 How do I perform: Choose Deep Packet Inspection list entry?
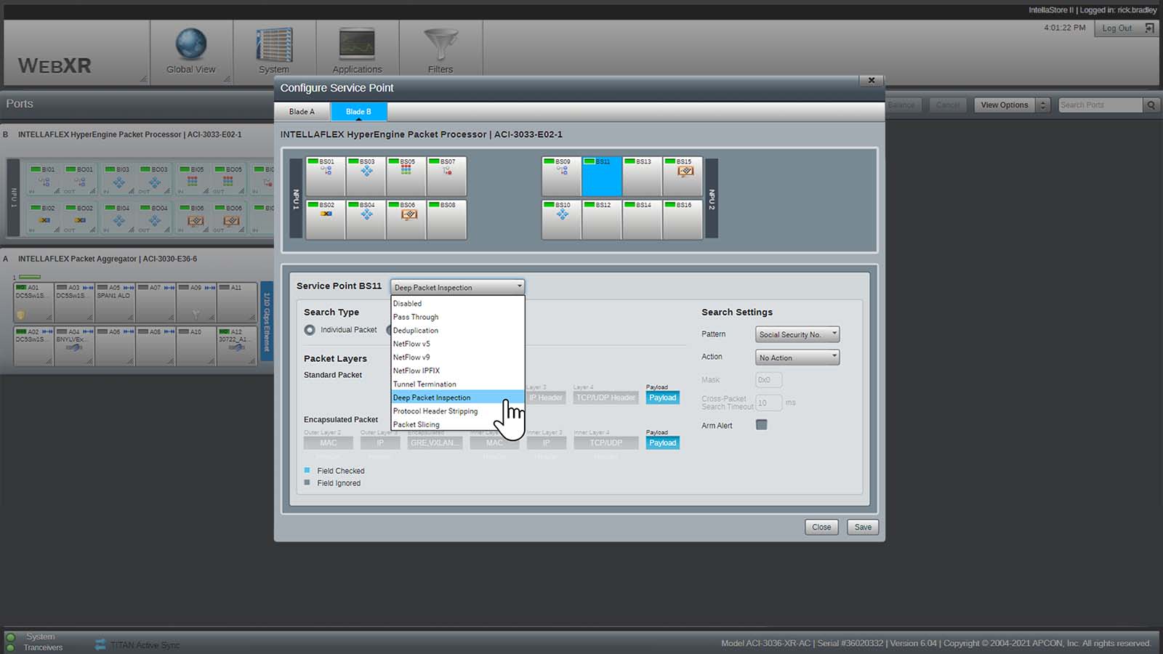(x=457, y=397)
